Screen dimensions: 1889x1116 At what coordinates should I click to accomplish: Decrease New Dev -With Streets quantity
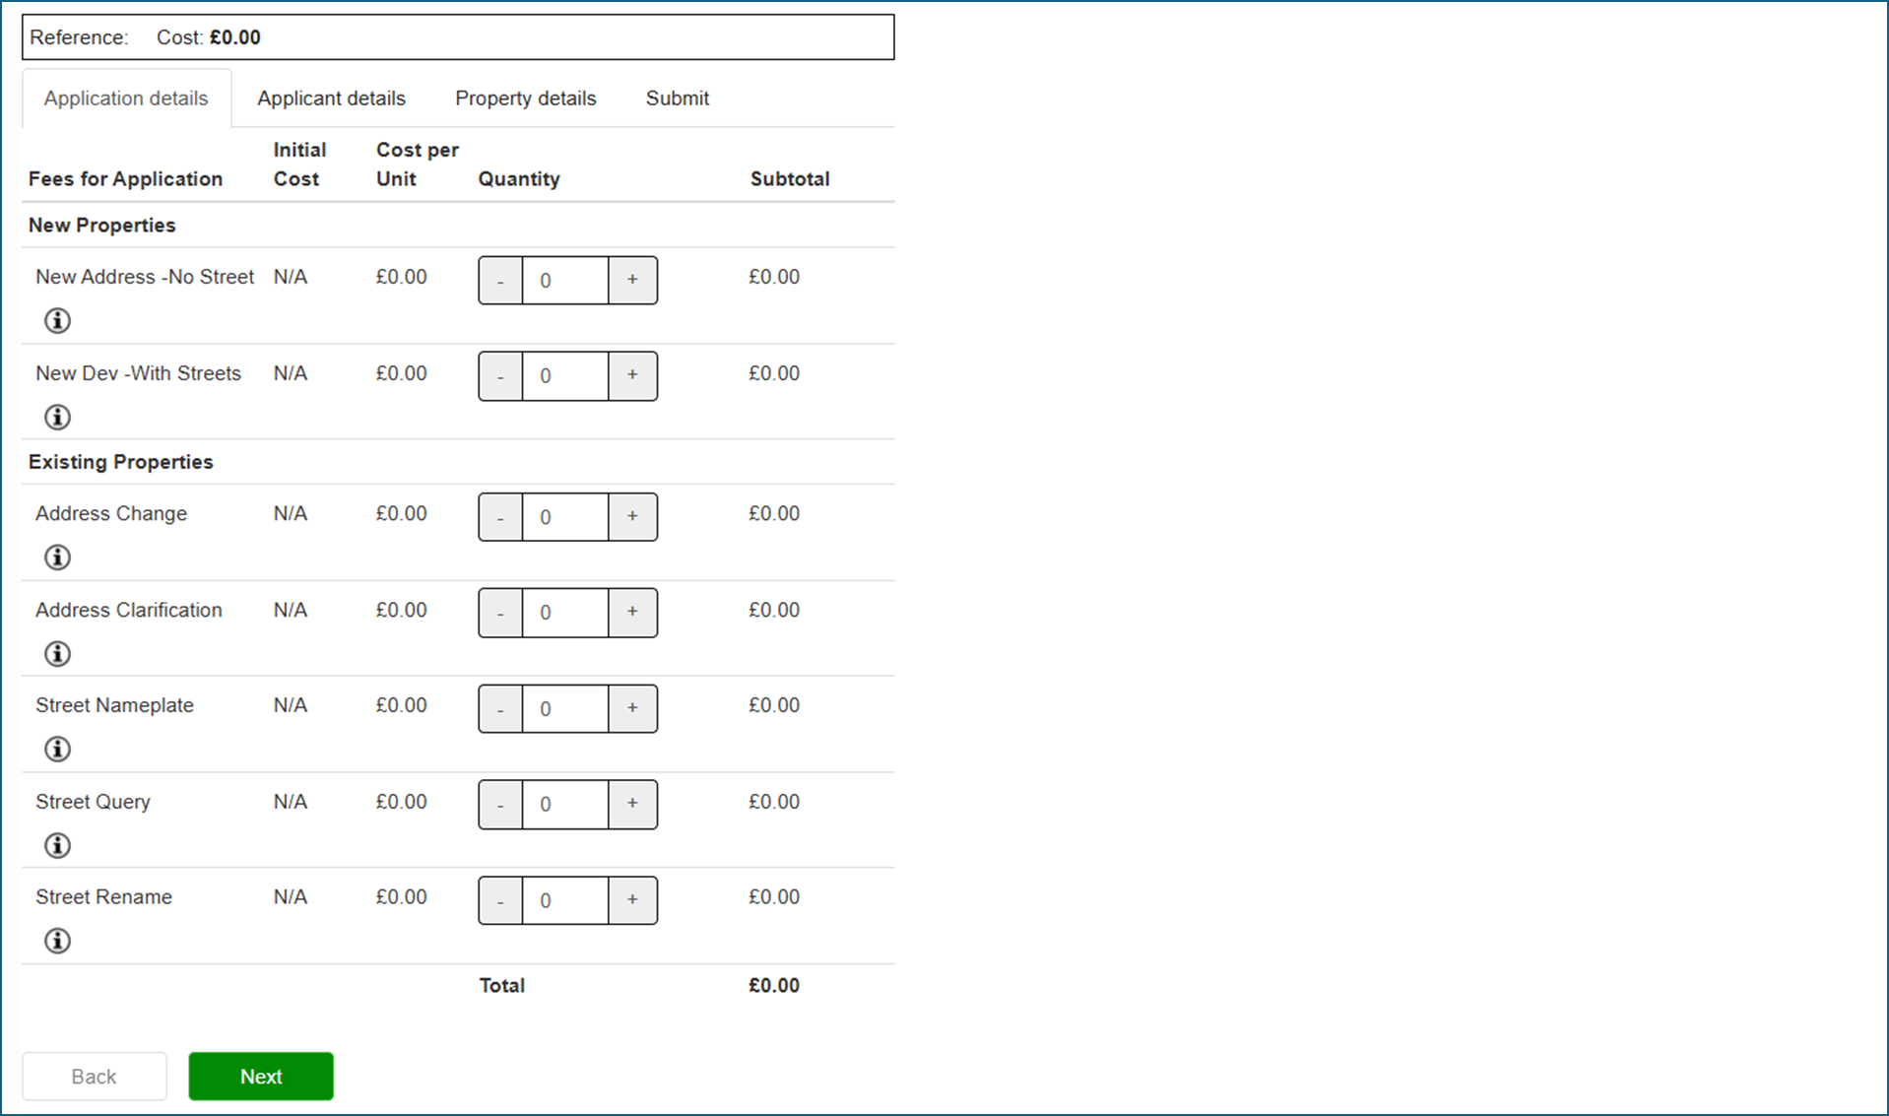click(500, 376)
